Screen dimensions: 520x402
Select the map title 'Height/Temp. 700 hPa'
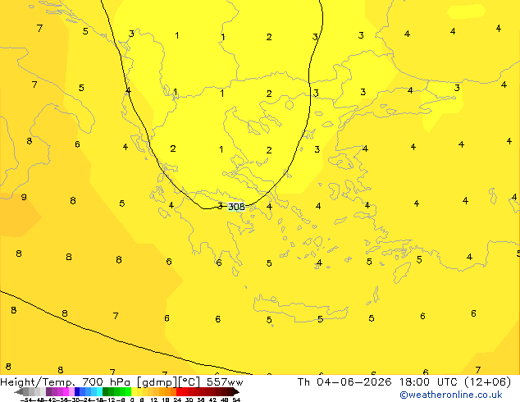[66, 382]
